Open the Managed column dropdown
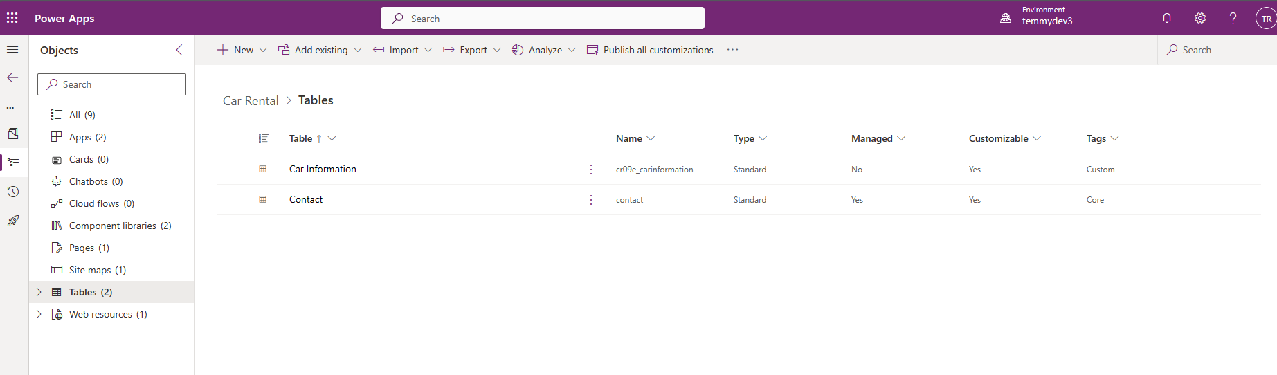 coord(901,138)
